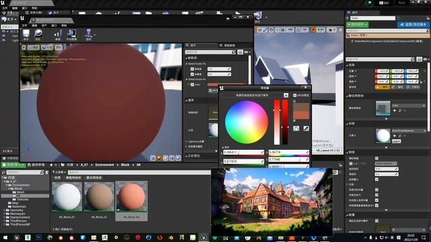The image size is (431, 242).
Task: Click the blue Blueprint/add script button
Action: tap(413, 24)
